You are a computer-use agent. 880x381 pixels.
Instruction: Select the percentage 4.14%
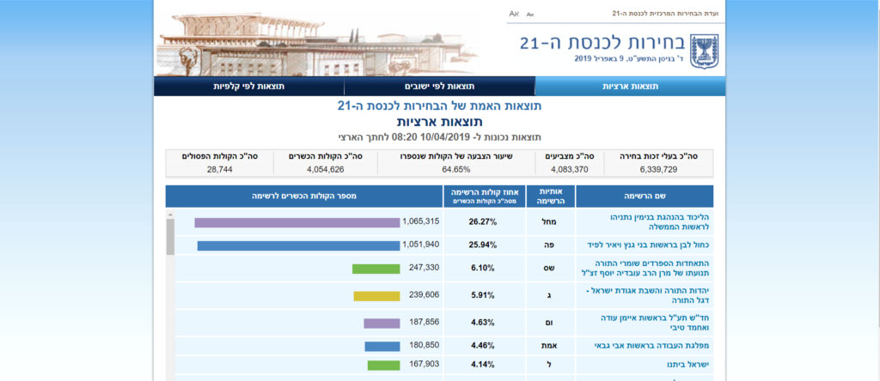(483, 364)
